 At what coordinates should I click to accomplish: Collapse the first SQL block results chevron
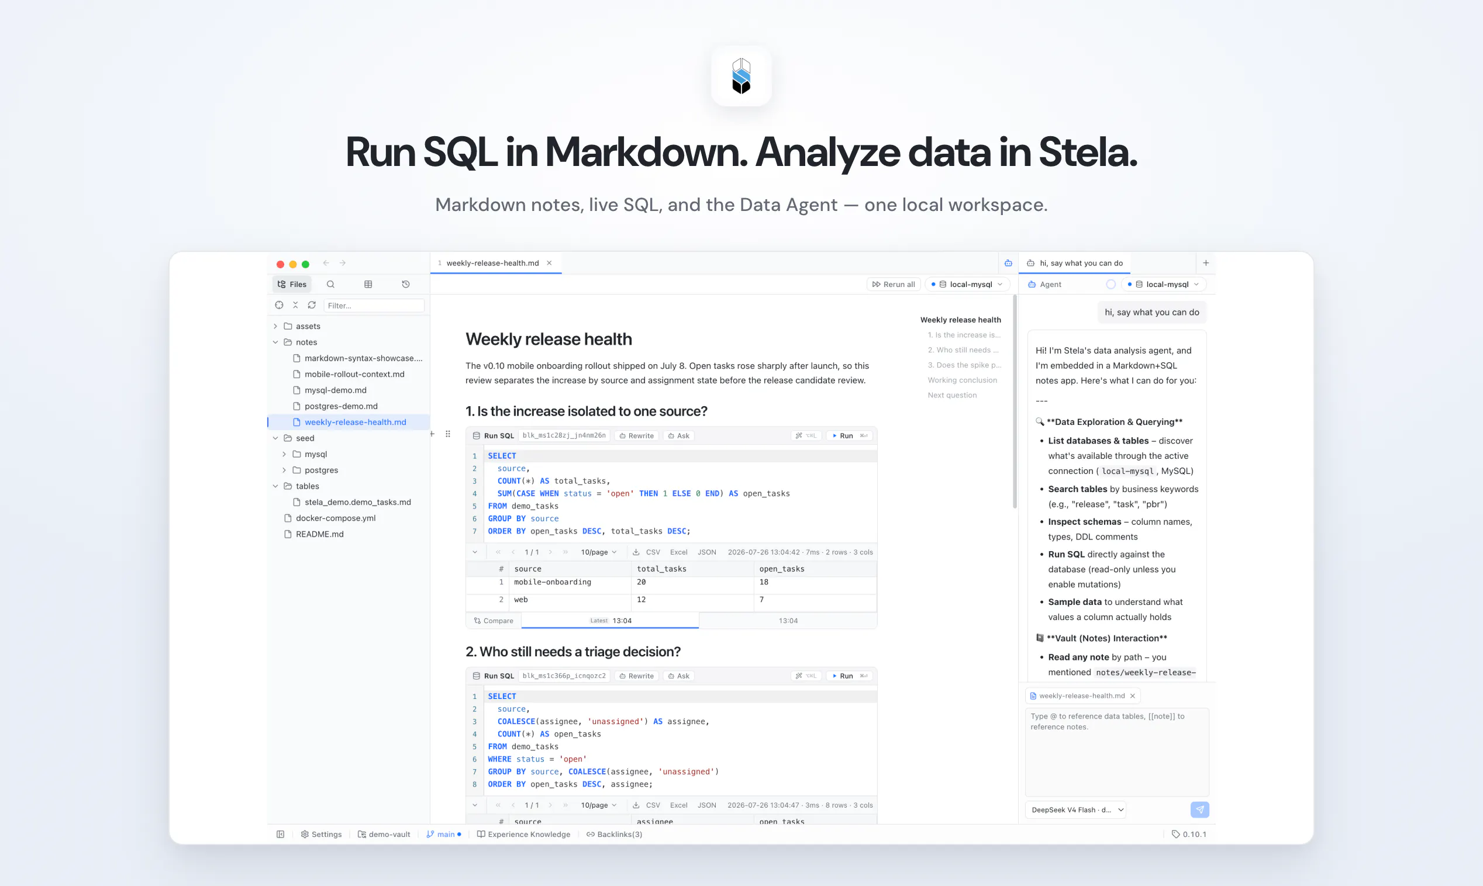[x=475, y=552]
